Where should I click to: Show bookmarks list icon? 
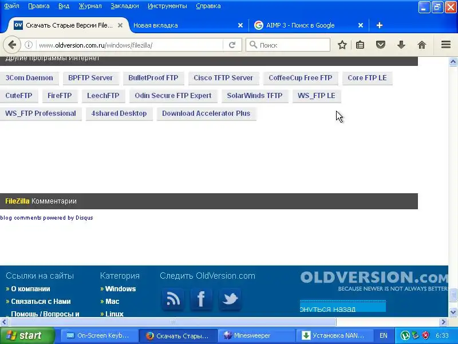point(360,45)
